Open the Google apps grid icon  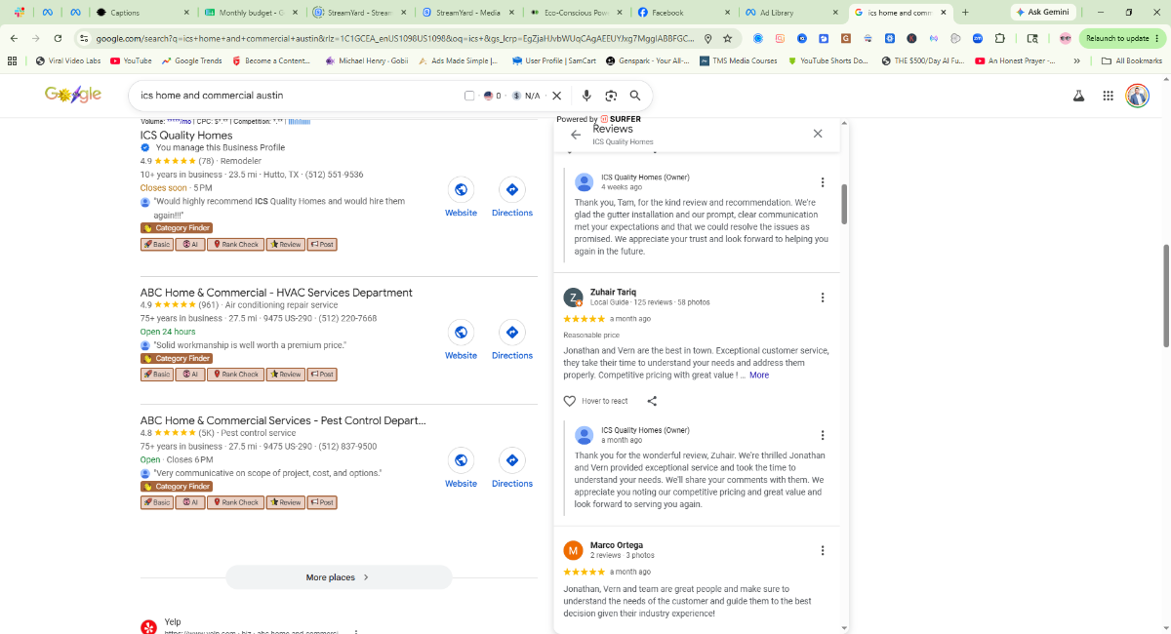pyautogui.click(x=1108, y=96)
